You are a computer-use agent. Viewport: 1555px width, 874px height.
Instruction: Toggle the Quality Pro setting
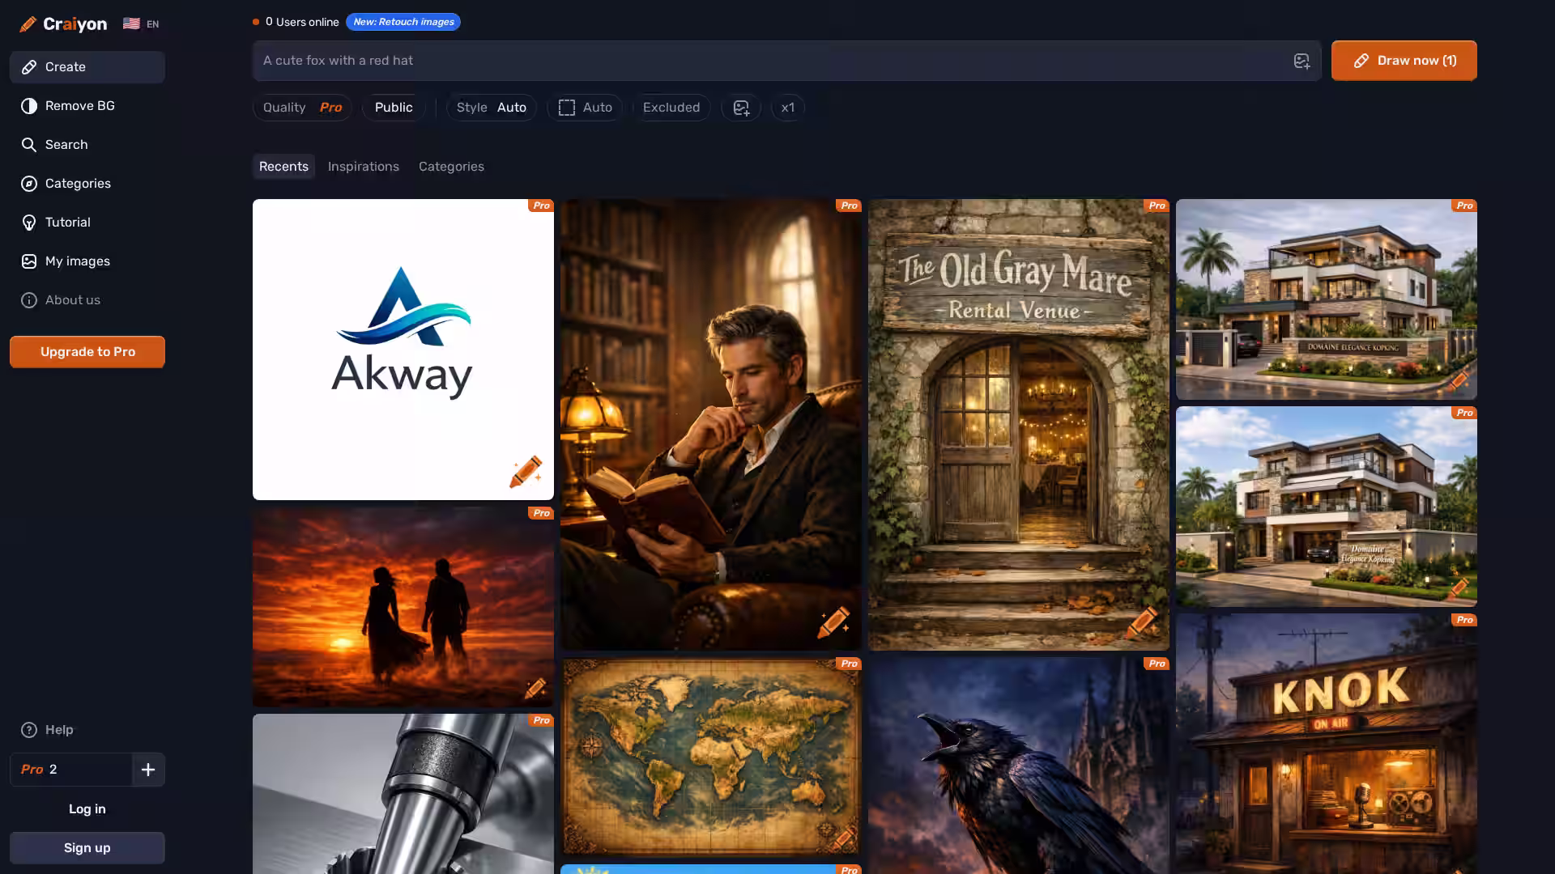click(302, 108)
